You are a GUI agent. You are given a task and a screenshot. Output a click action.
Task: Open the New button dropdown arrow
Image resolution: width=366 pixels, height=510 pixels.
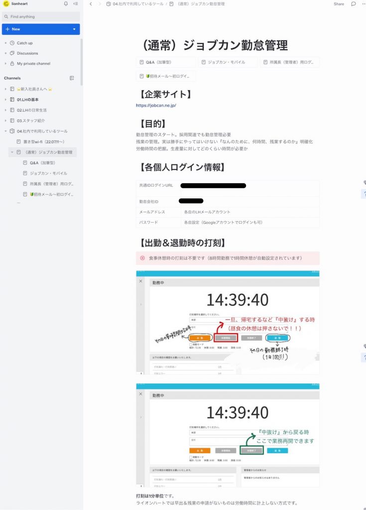coord(75,29)
